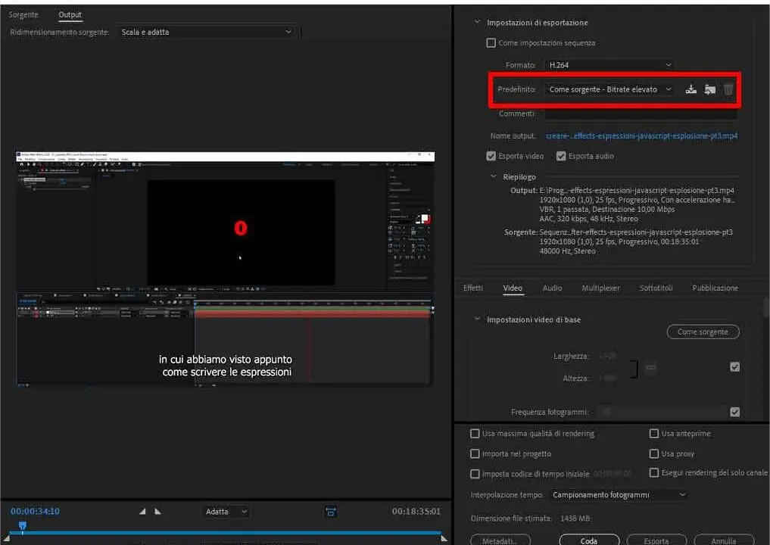Uncheck Esporta video
770x545 pixels.
(491, 156)
